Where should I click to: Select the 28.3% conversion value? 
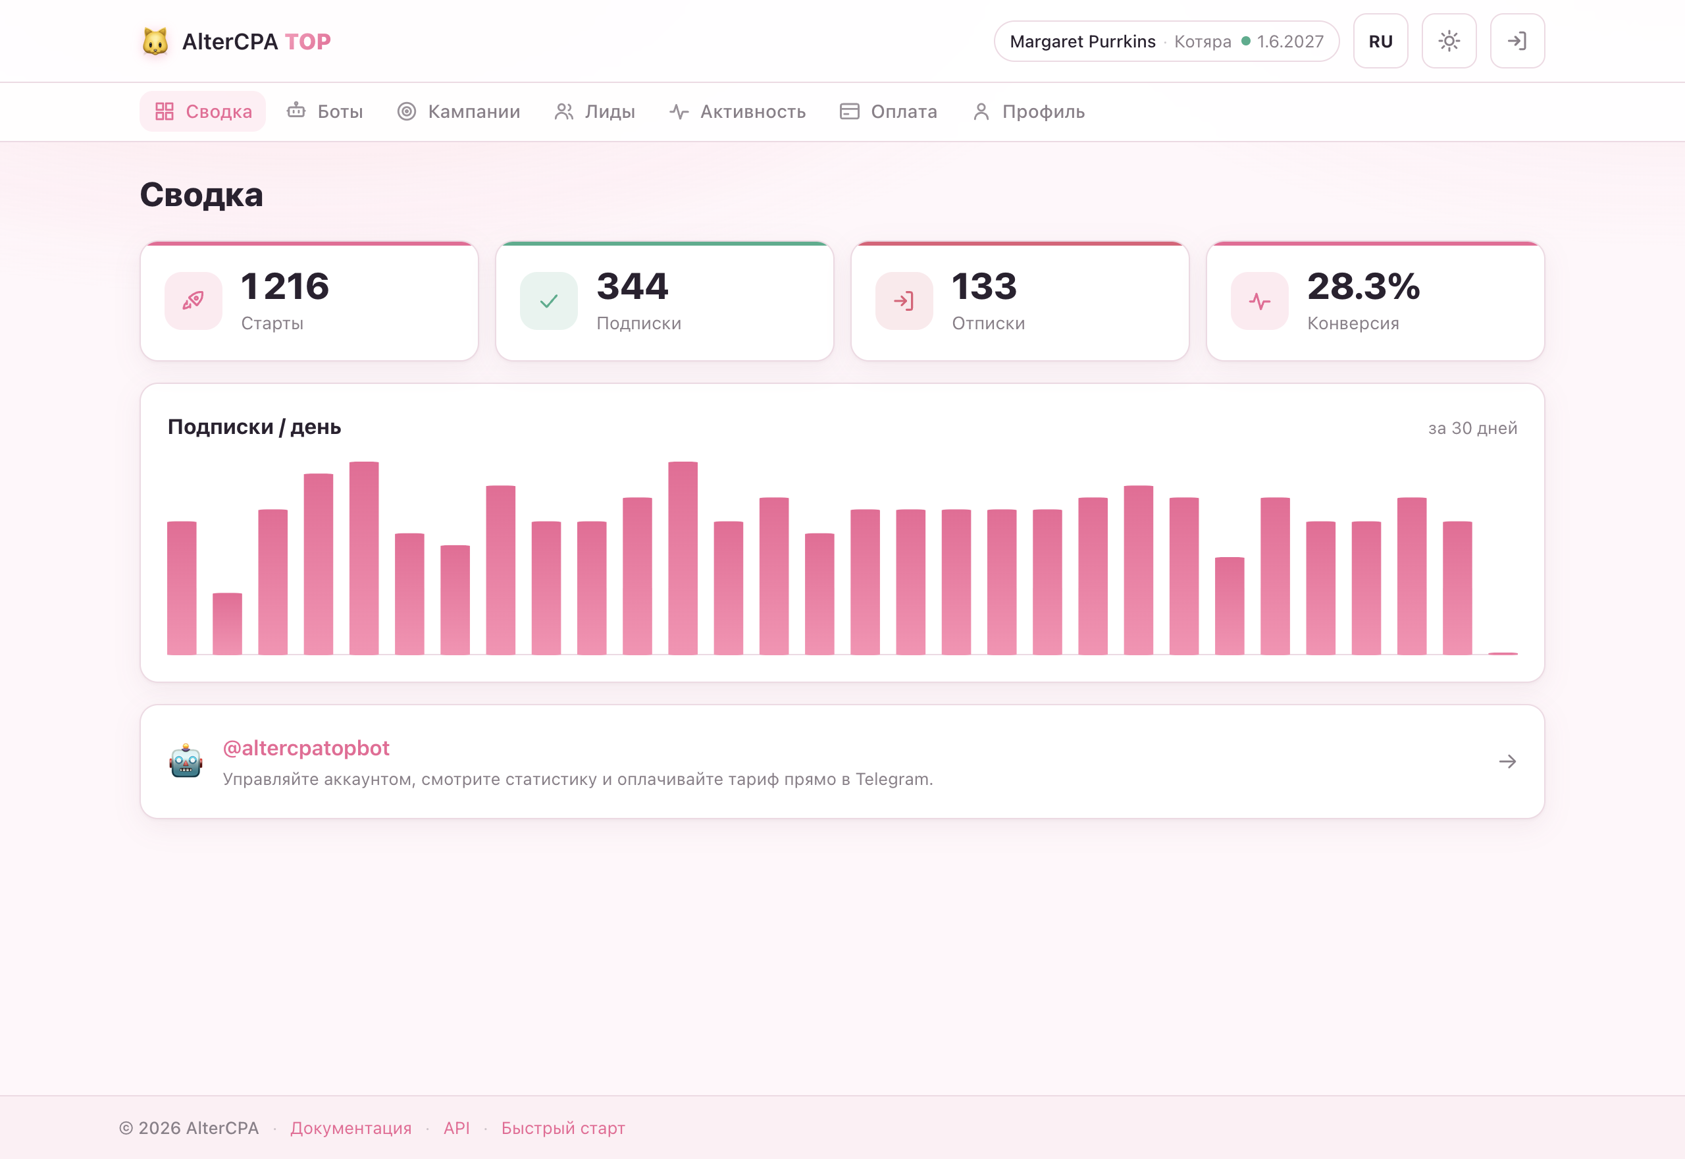(1362, 286)
